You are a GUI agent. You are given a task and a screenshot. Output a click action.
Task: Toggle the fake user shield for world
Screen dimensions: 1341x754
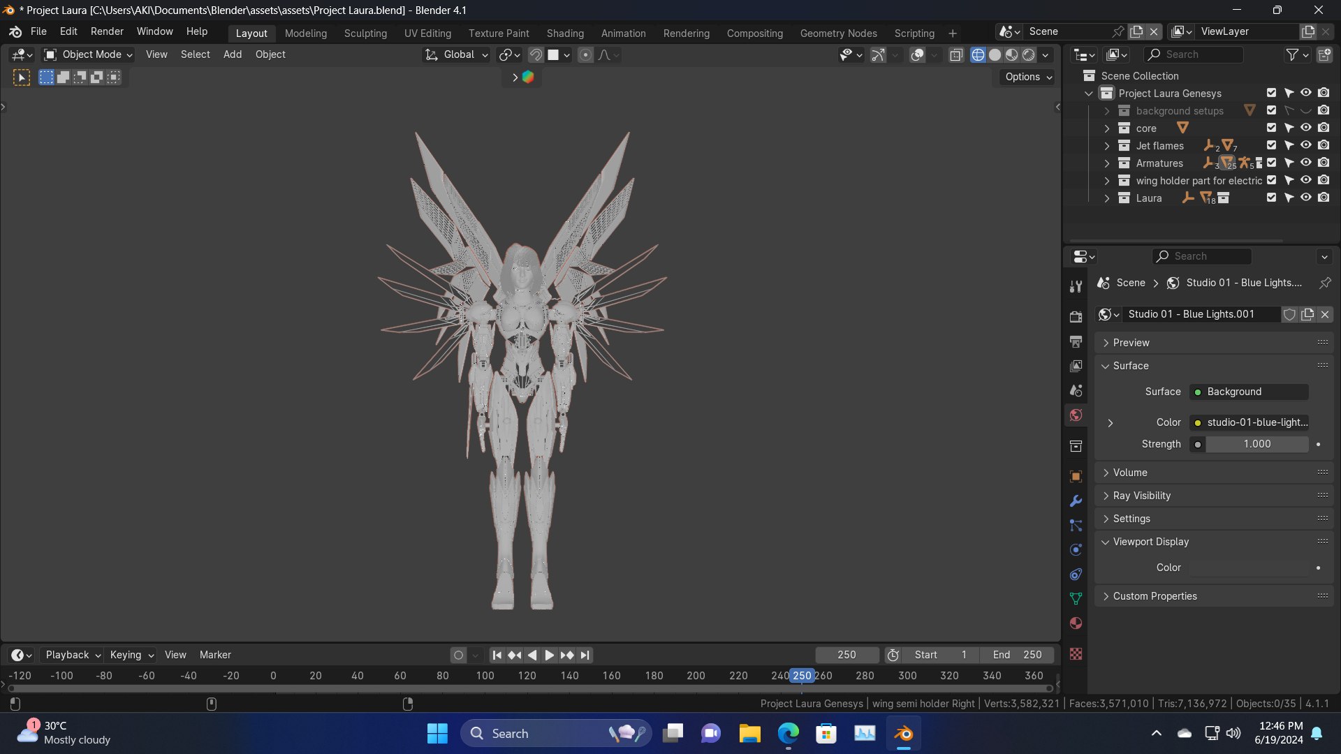tap(1289, 314)
